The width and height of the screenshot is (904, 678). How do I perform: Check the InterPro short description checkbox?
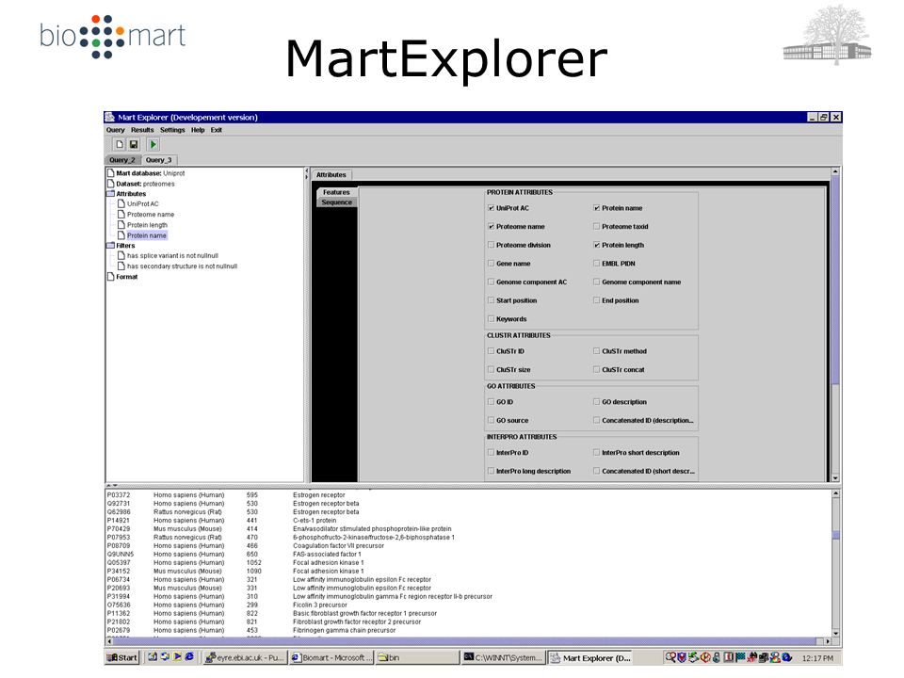(597, 453)
